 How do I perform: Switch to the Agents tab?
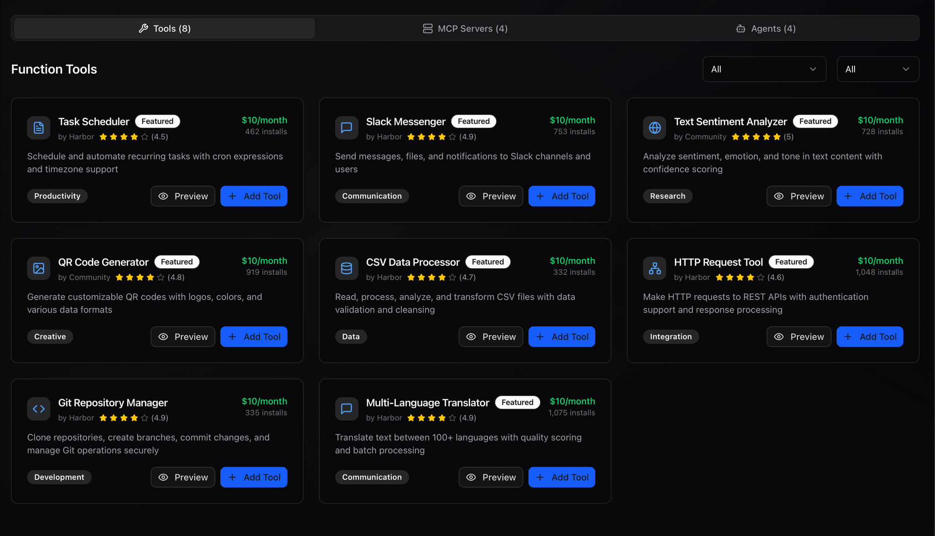[x=765, y=28]
